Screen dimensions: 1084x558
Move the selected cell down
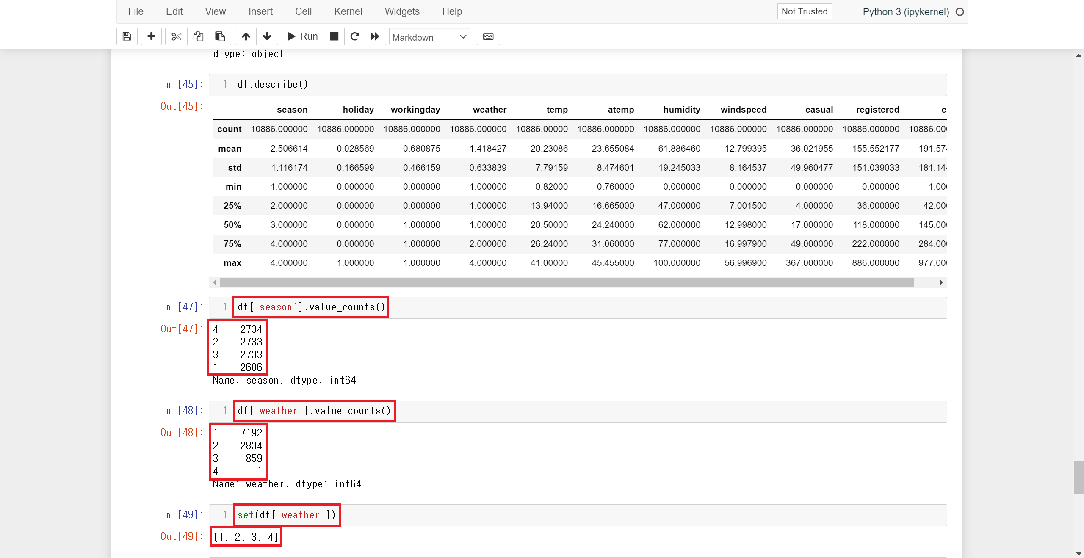(x=267, y=36)
